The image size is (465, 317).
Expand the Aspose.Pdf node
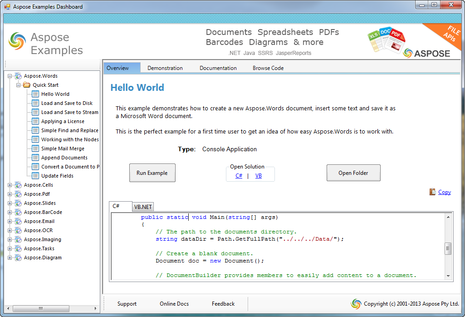[10, 194]
